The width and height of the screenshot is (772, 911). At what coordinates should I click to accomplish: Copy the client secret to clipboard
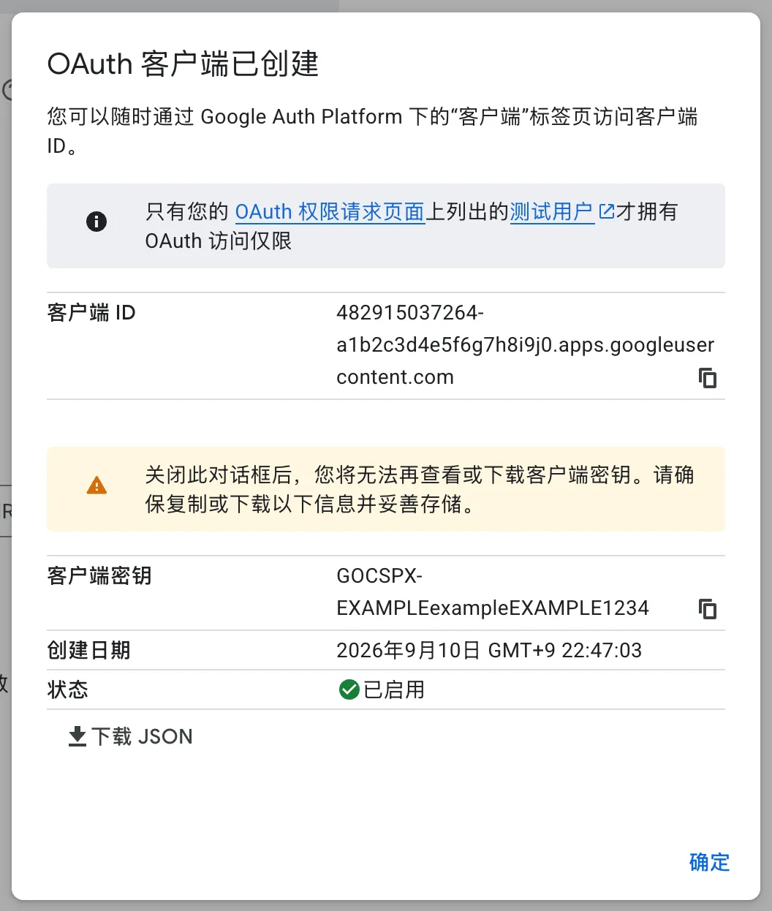pyautogui.click(x=708, y=609)
